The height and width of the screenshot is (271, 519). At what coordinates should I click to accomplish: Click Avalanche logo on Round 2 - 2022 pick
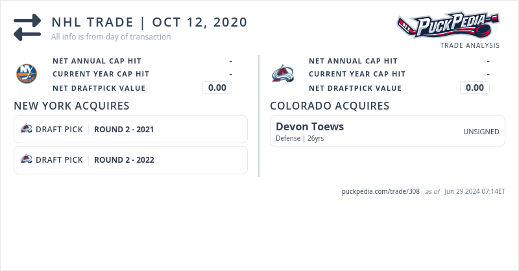(x=27, y=159)
